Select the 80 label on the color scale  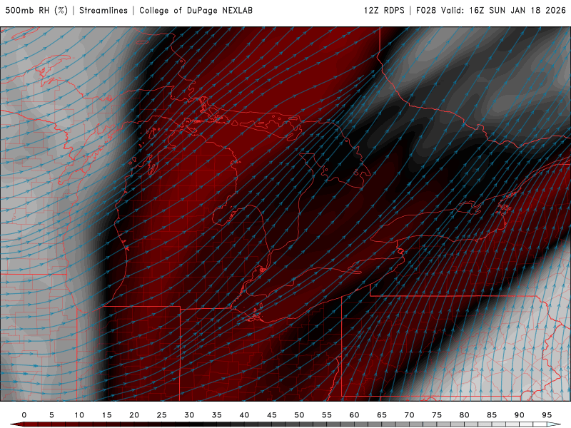464,415
